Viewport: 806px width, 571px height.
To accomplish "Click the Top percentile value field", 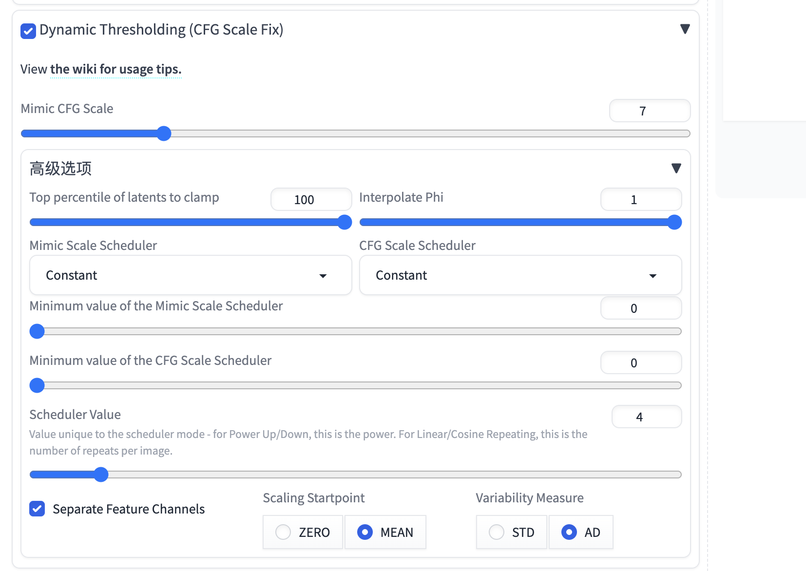I will pyautogui.click(x=311, y=200).
